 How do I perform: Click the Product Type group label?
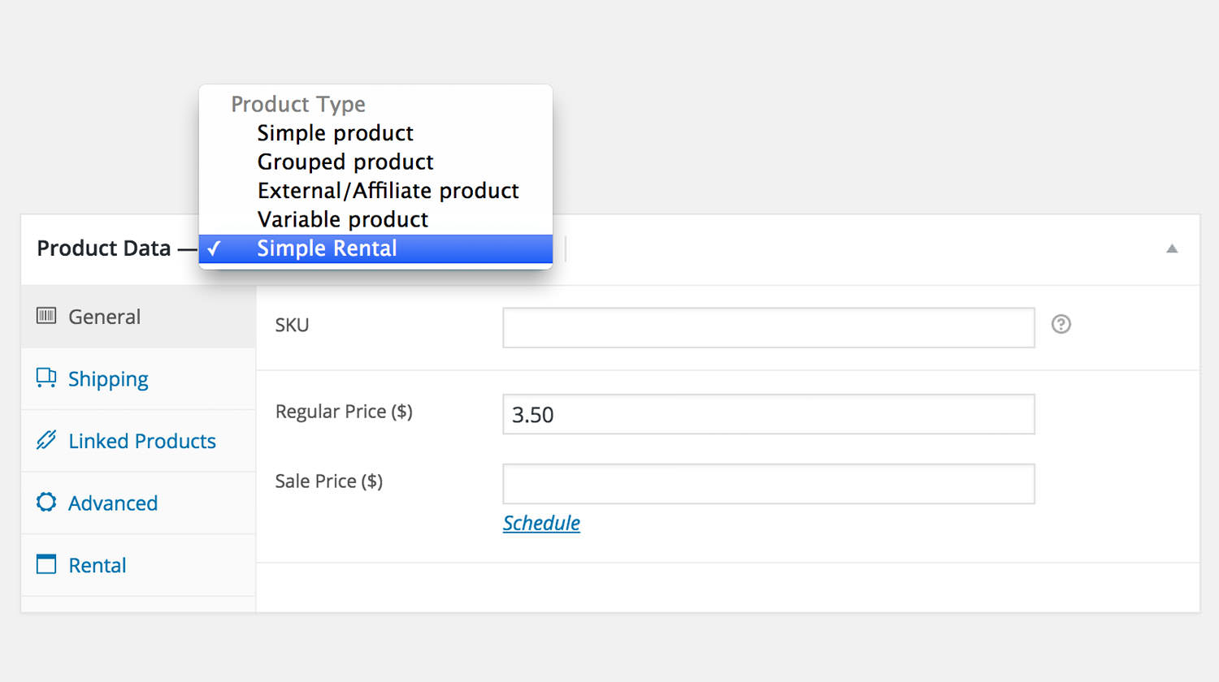(x=298, y=104)
